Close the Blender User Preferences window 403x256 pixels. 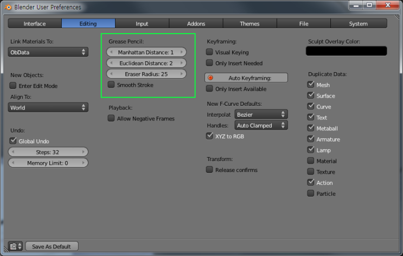[388, 5]
